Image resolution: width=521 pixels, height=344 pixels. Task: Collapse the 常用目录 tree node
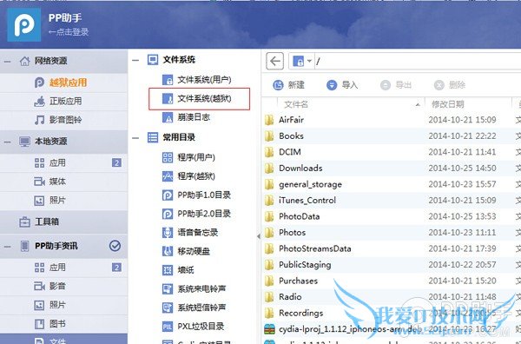point(135,137)
